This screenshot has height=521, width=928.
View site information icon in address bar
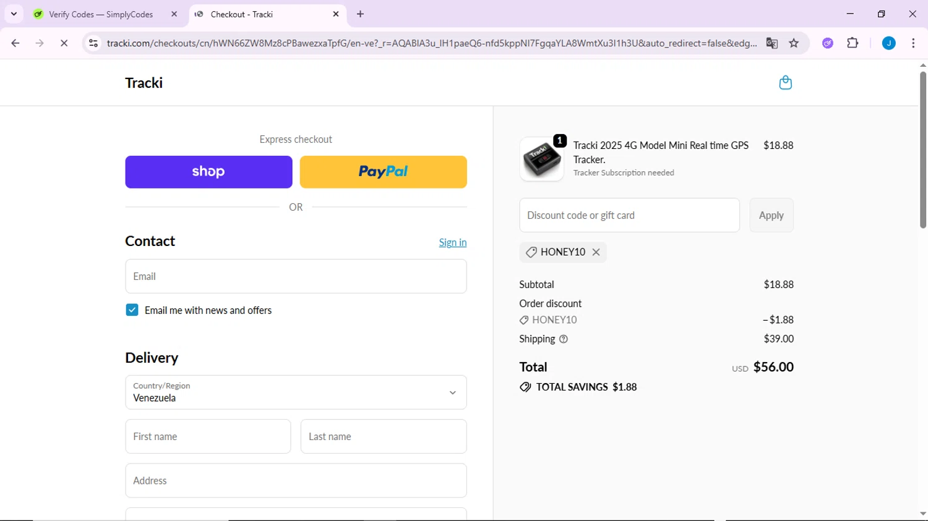[93, 43]
